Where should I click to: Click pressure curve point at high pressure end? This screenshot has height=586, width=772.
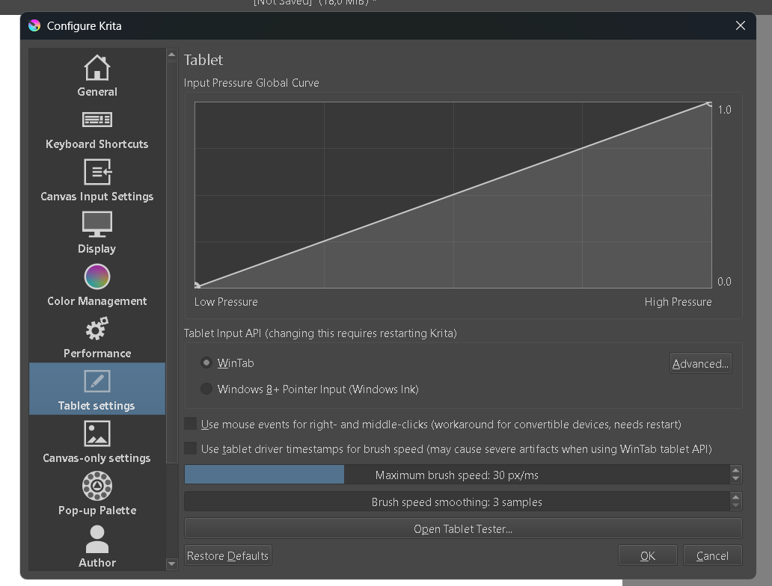click(x=709, y=104)
